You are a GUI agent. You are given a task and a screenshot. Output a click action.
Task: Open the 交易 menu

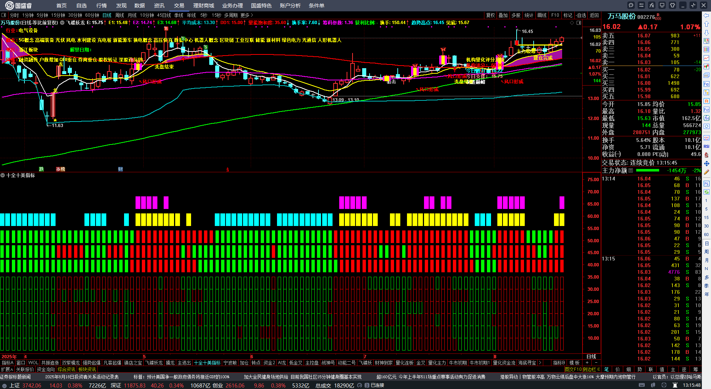coord(179,6)
